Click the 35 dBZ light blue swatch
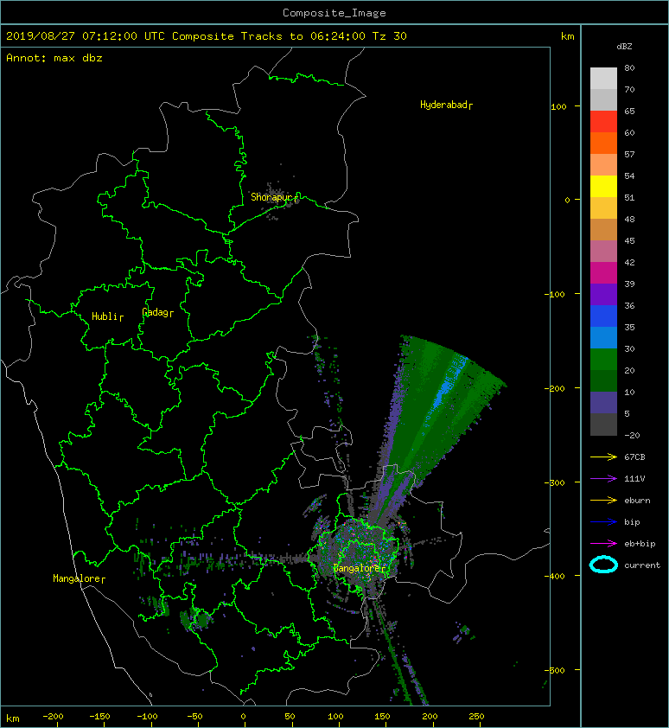The image size is (669, 728). 603,337
